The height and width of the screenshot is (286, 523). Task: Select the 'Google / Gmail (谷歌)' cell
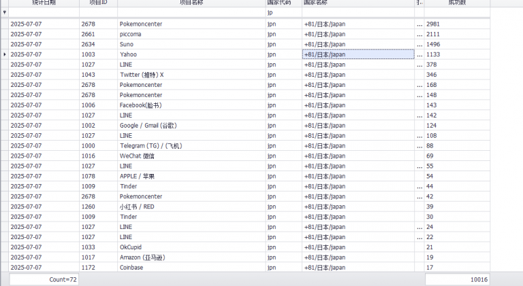191,126
